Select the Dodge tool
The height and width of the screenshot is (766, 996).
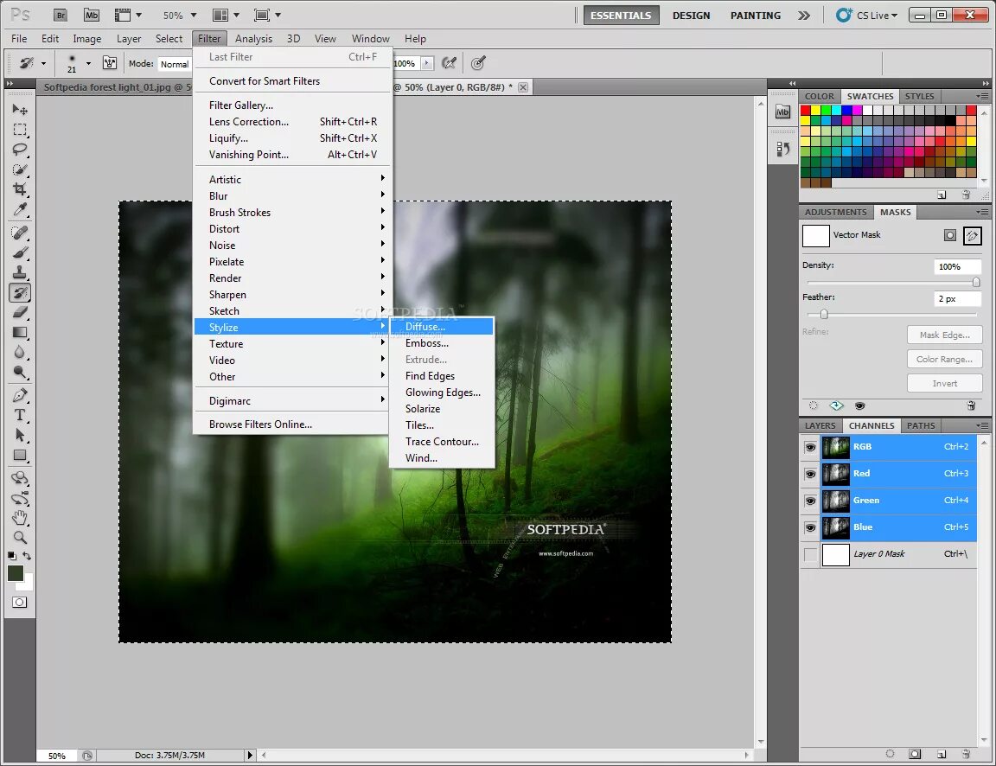20,373
